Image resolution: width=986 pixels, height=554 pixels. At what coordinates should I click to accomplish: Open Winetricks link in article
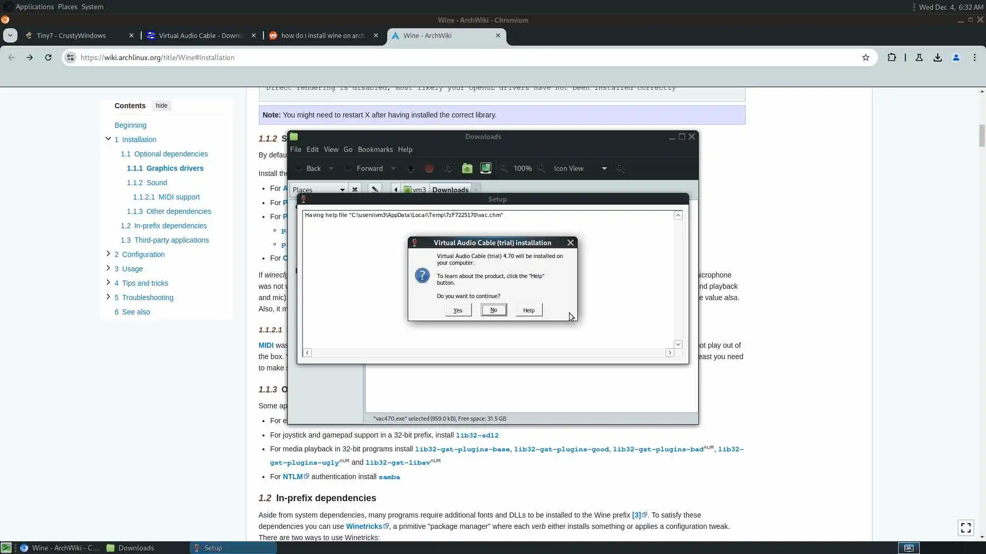[x=364, y=526]
